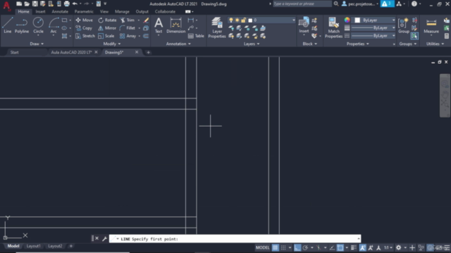Select the Line tool
This screenshot has width=451, height=253.
pyautogui.click(x=8, y=25)
